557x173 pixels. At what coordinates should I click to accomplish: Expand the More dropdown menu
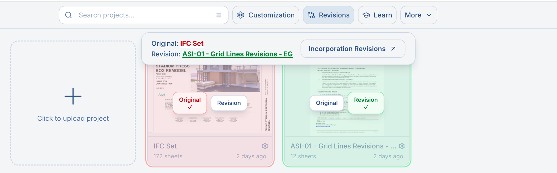(419, 15)
